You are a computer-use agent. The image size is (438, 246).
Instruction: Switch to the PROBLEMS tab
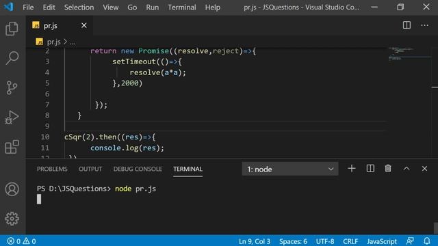point(52,169)
